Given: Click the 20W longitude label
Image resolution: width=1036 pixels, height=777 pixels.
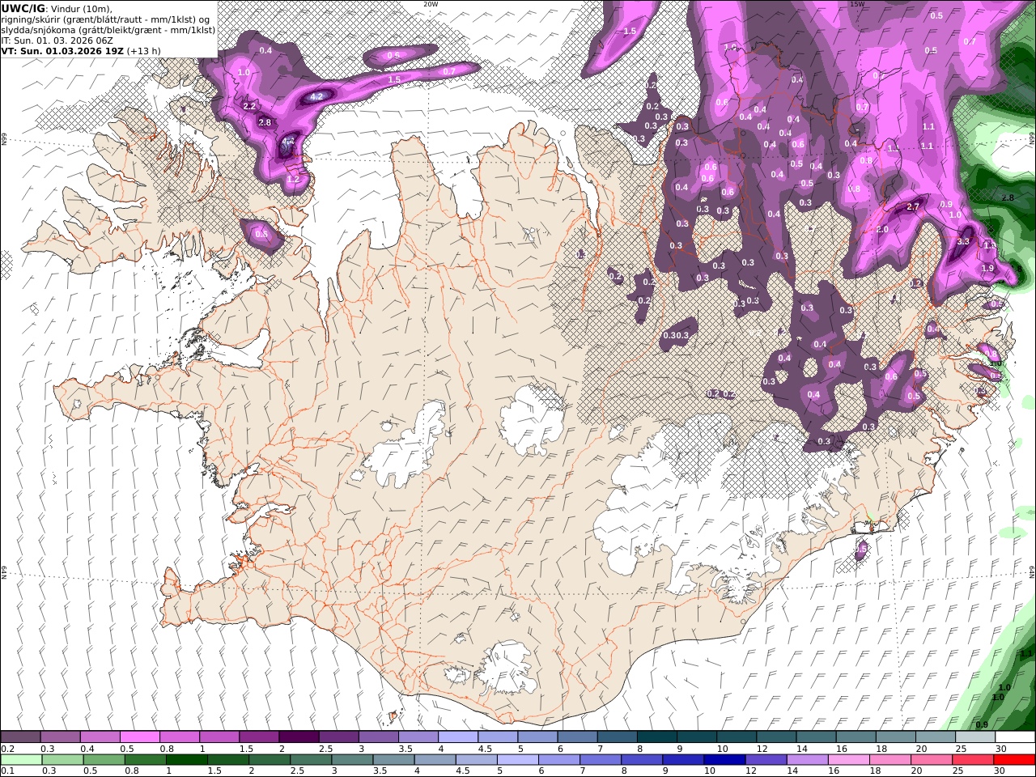Looking at the screenshot, I should (x=430, y=4).
